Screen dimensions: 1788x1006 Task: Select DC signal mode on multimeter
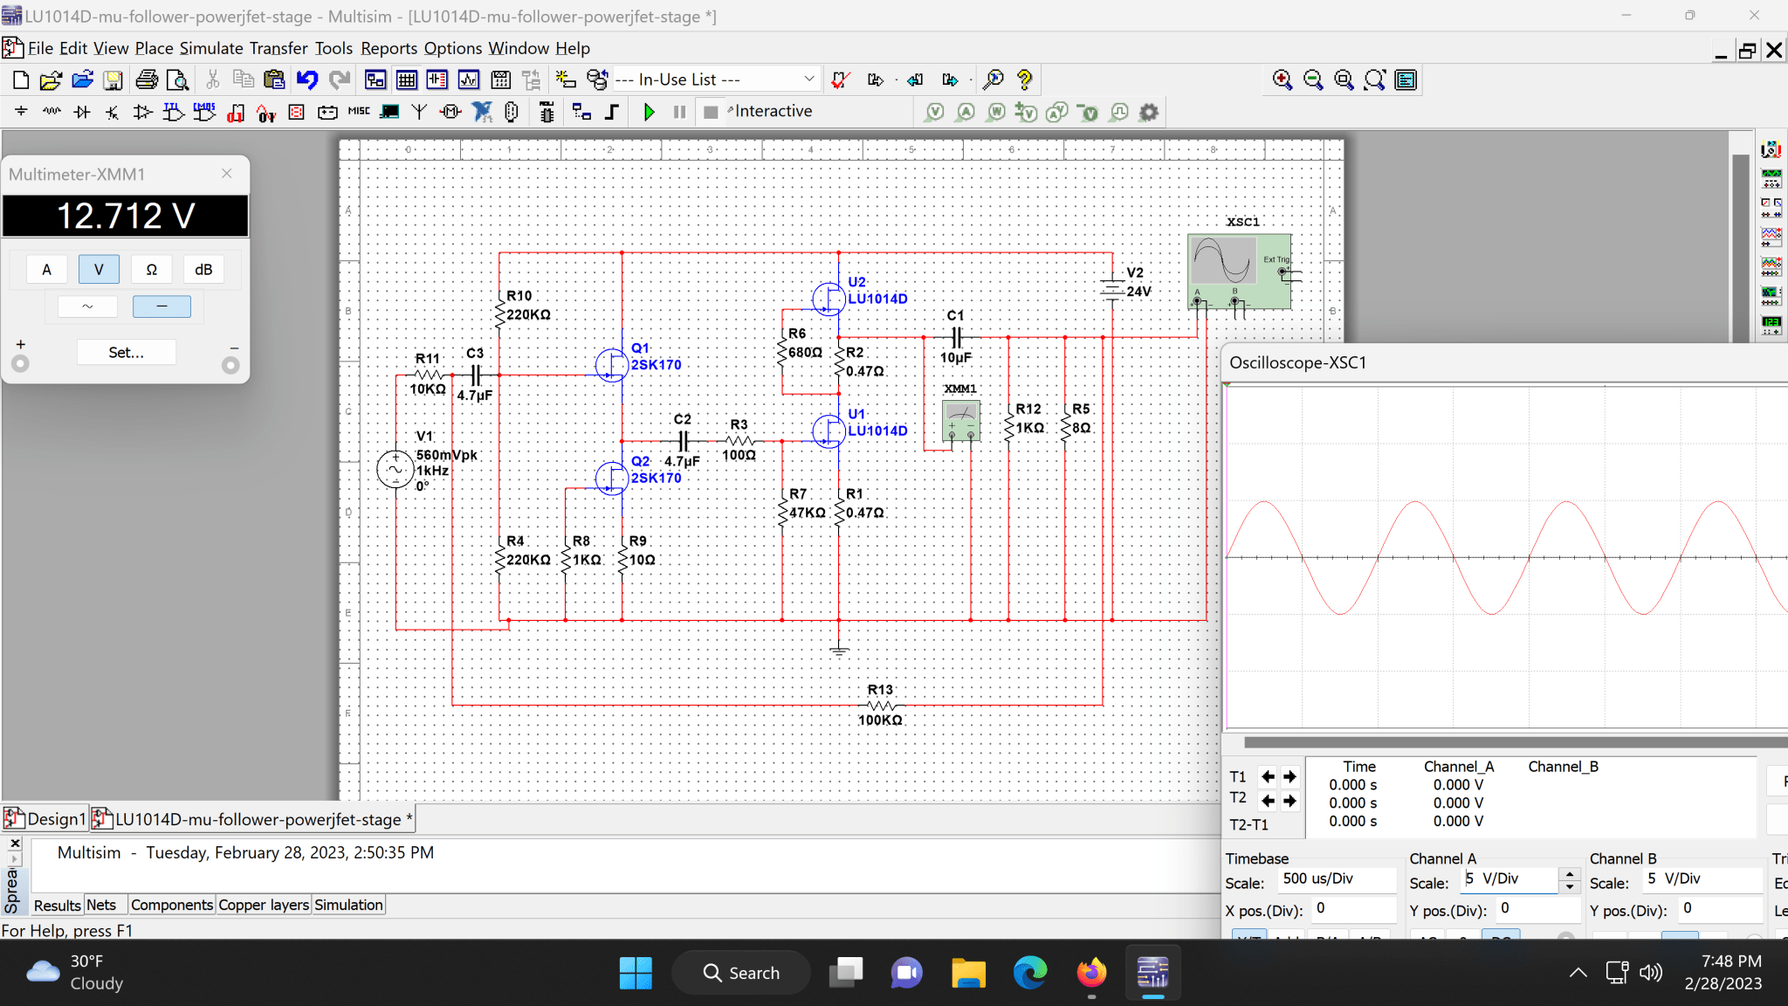(162, 307)
